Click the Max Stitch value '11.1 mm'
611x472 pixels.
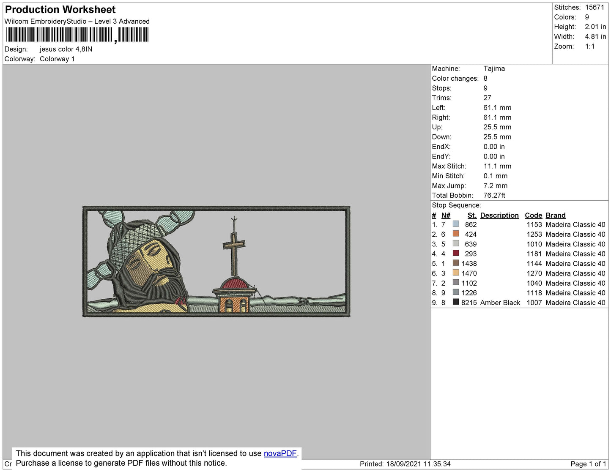[x=497, y=166]
